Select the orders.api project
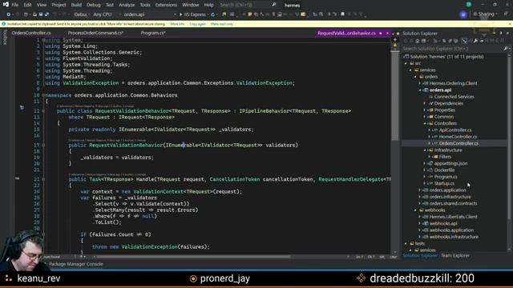 (x=440, y=90)
